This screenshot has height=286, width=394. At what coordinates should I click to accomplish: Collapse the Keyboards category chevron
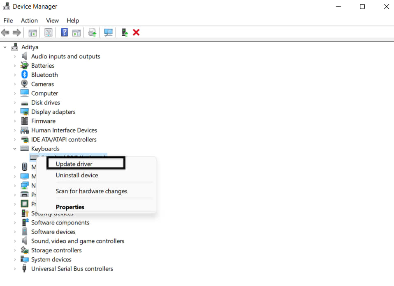pyautogui.click(x=15, y=149)
